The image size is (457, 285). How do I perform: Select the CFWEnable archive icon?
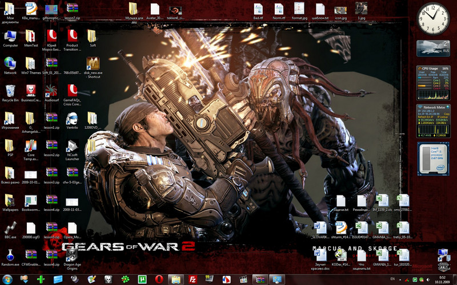pyautogui.click(x=31, y=258)
